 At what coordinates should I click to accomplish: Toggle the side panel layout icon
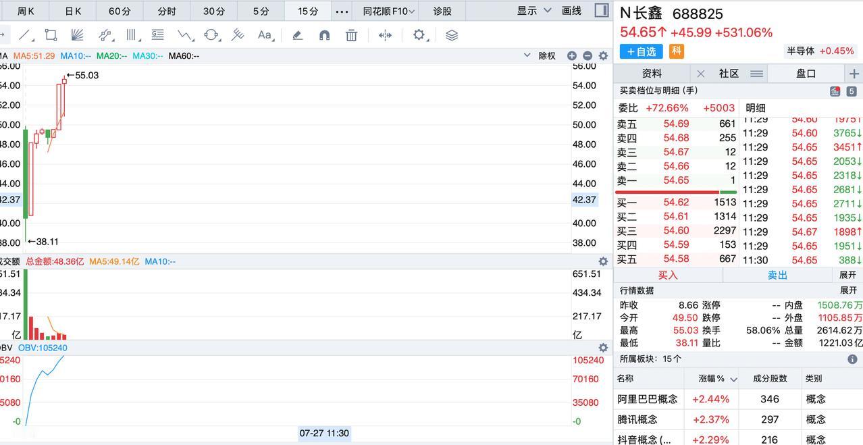pyautogui.click(x=602, y=10)
